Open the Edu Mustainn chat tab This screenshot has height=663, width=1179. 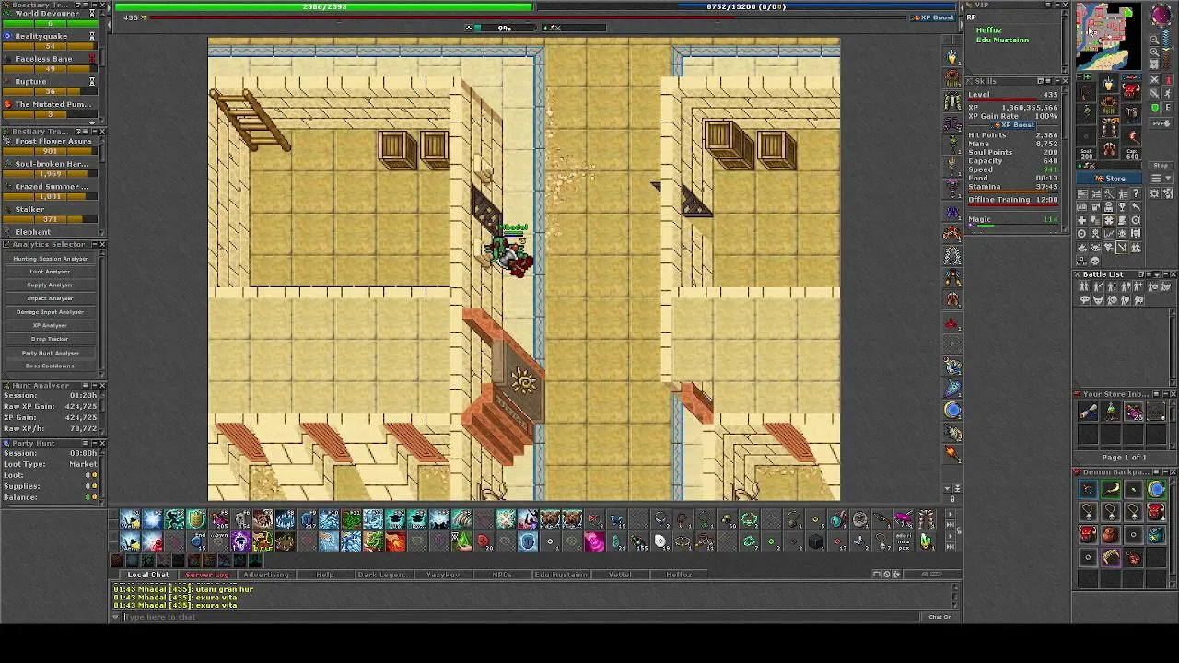(560, 575)
